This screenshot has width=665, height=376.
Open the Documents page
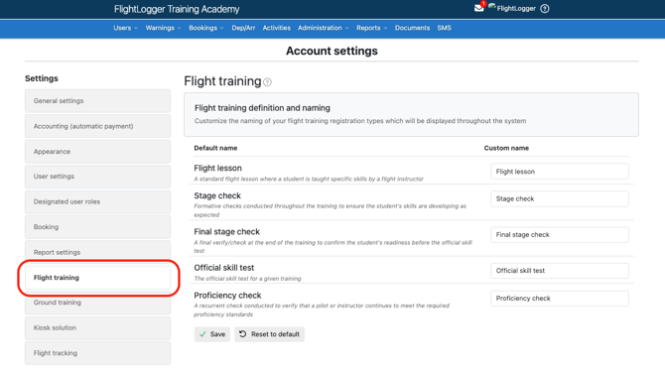(x=412, y=28)
